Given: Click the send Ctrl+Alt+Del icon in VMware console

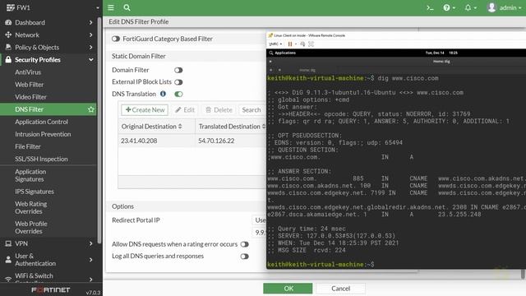Looking at the screenshot, I should [302, 44].
